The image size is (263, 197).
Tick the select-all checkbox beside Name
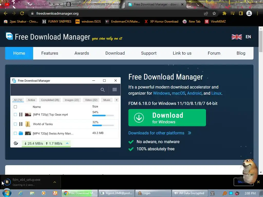coord(15,107)
